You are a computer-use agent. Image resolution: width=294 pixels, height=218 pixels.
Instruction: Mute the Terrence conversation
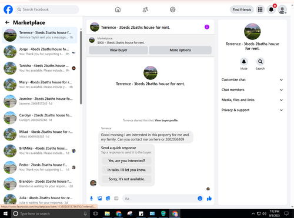click(244, 62)
